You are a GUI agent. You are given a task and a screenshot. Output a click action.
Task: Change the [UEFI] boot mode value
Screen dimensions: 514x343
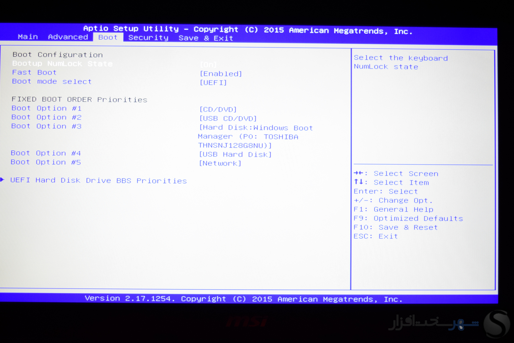point(213,83)
